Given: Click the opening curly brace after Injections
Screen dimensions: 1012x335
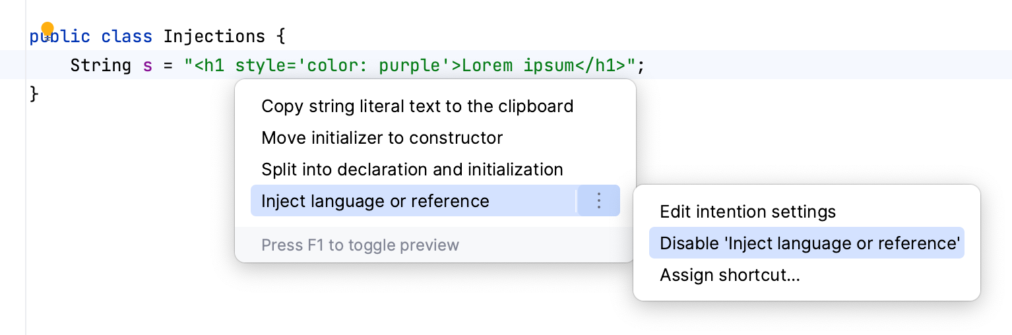Looking at the screenshot, I should click(280, 36).
